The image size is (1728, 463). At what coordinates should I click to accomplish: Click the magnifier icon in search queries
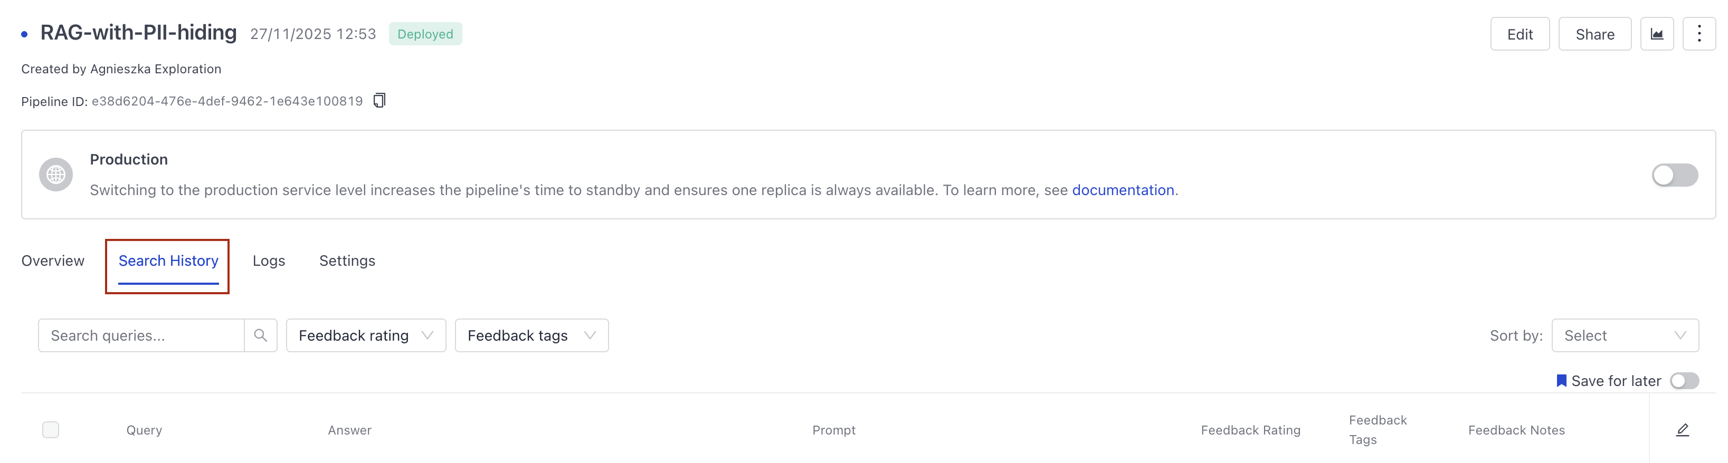pyautogui.click(x=260, y=335)
